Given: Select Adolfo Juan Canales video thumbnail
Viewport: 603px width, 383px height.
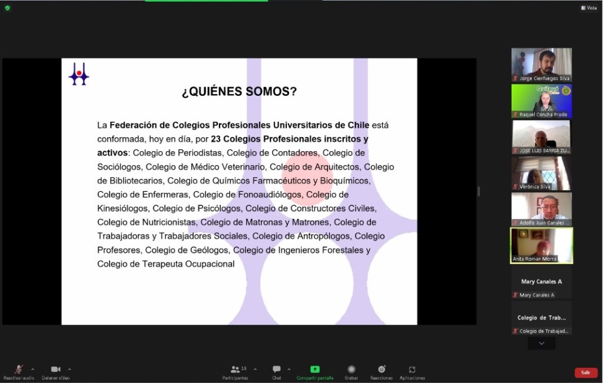Looking at the screenshot, I should [542, 209].
